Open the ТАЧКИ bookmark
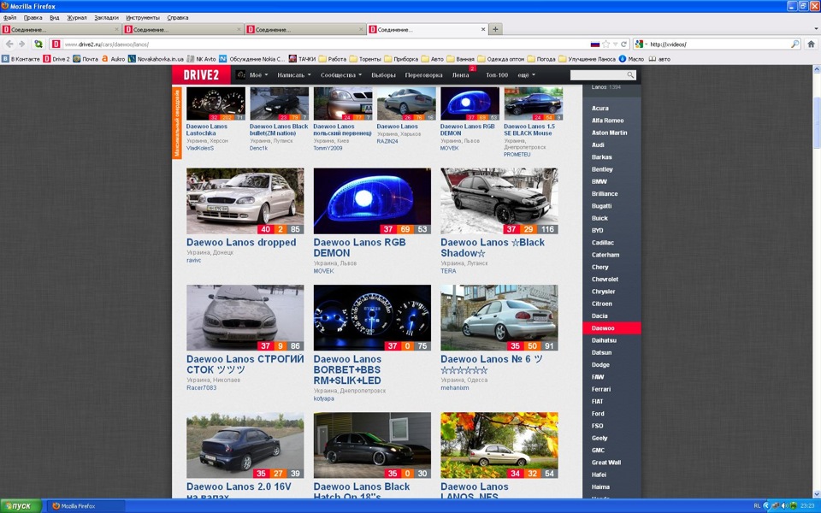This screenshot has width=821, height=513. [302, 59]
